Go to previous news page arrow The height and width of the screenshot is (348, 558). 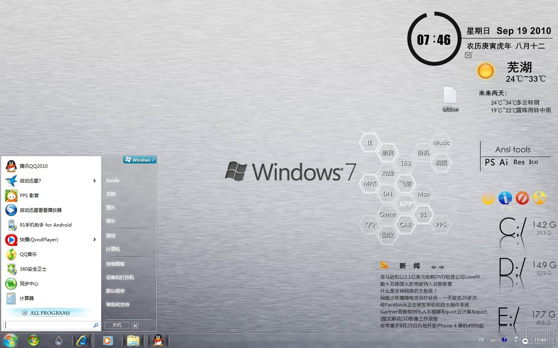tap(434, 267)
